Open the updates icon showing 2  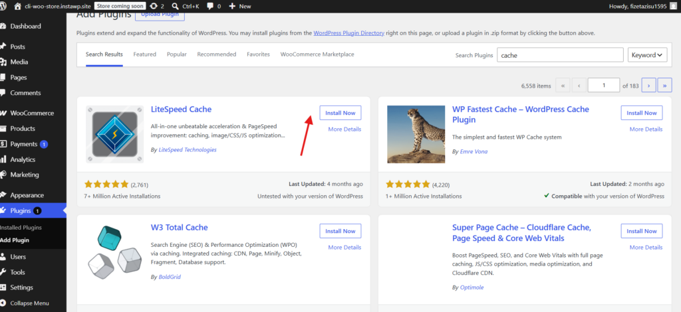click(x=157, y=6)
